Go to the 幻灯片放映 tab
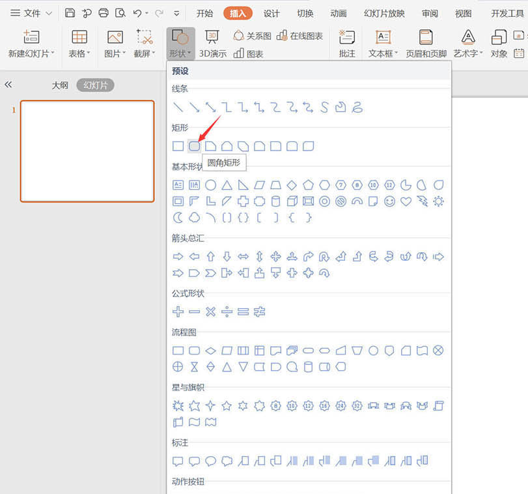 click(384, 14)
